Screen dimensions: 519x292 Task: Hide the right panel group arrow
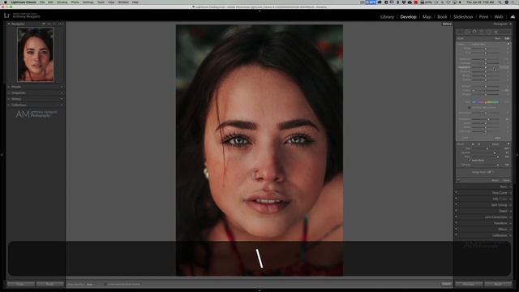coord(517,155)
